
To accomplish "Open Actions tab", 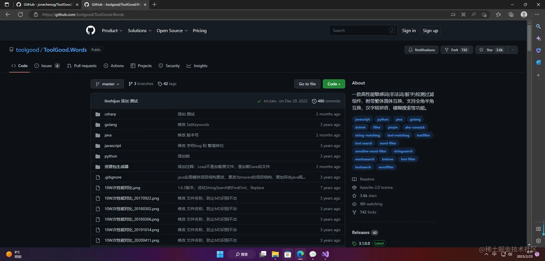I will point(114,66).
